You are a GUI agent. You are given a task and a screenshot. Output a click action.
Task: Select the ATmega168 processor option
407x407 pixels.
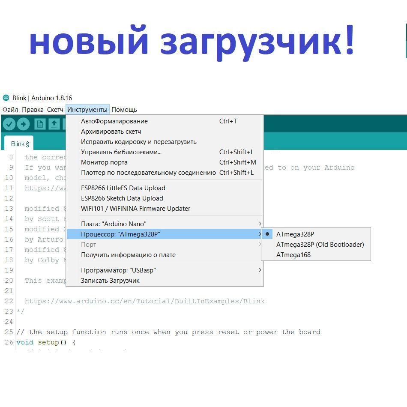pos(316,255)
